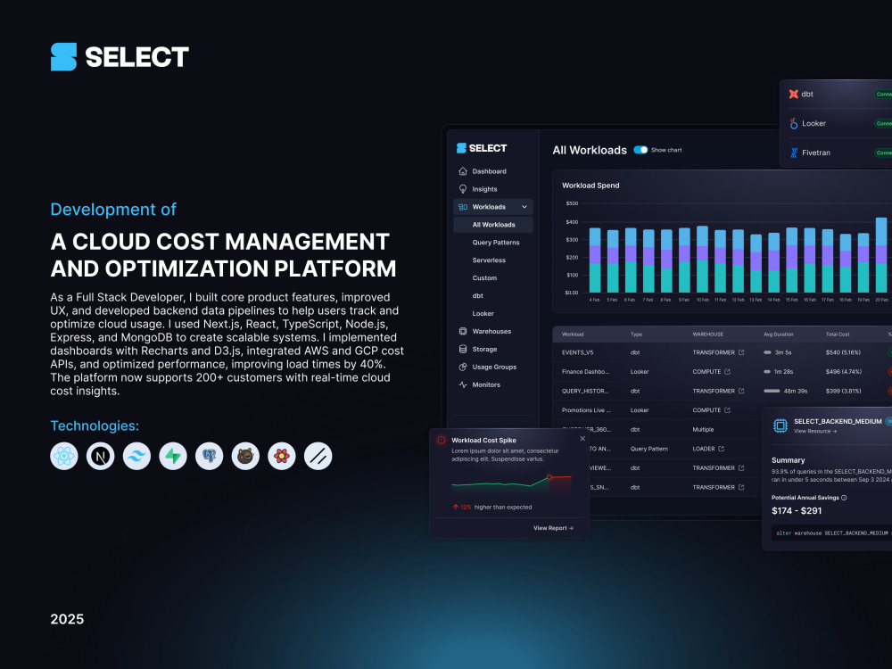Click View Resource link

815,431
